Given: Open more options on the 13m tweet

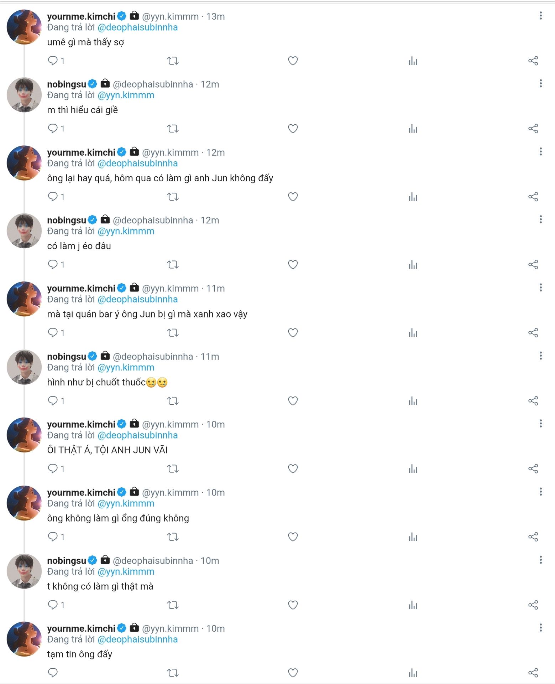Looking at the screenshot, I should 540,16.
